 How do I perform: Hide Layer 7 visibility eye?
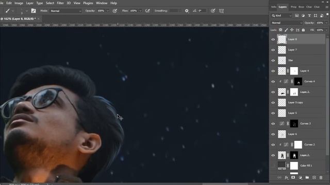click(273, 50)
